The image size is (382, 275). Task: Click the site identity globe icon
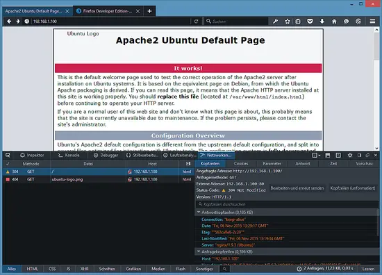[27, 22]
